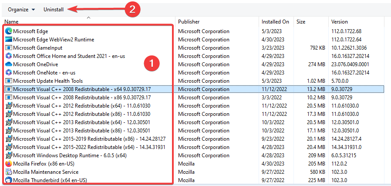
Task: Sort by the Installed On column
Action: pyautogui.click(x=275, y=21)
